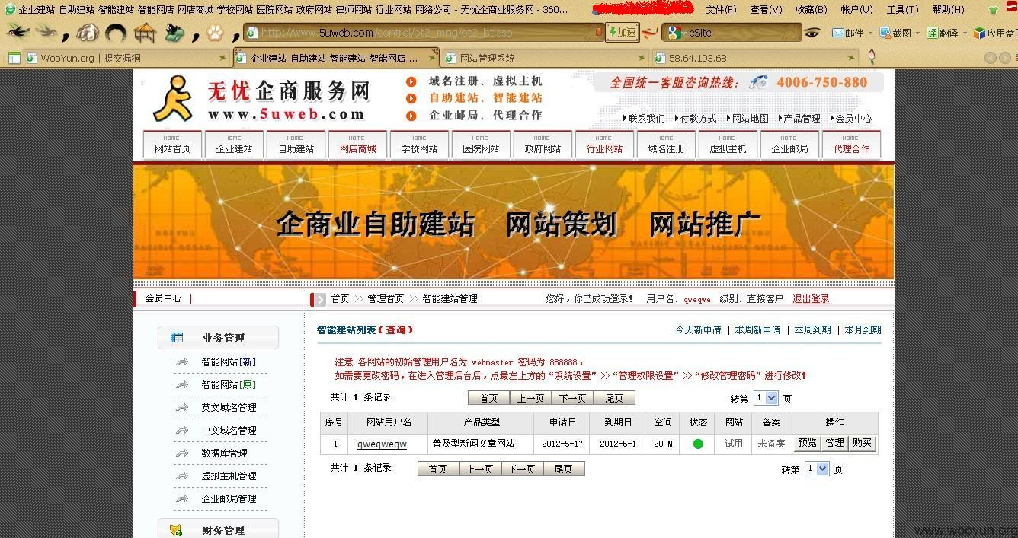This screenshot has width=1018, height=538.
Task: Click the 今天新申请 filter link
Action: (698, 330)
